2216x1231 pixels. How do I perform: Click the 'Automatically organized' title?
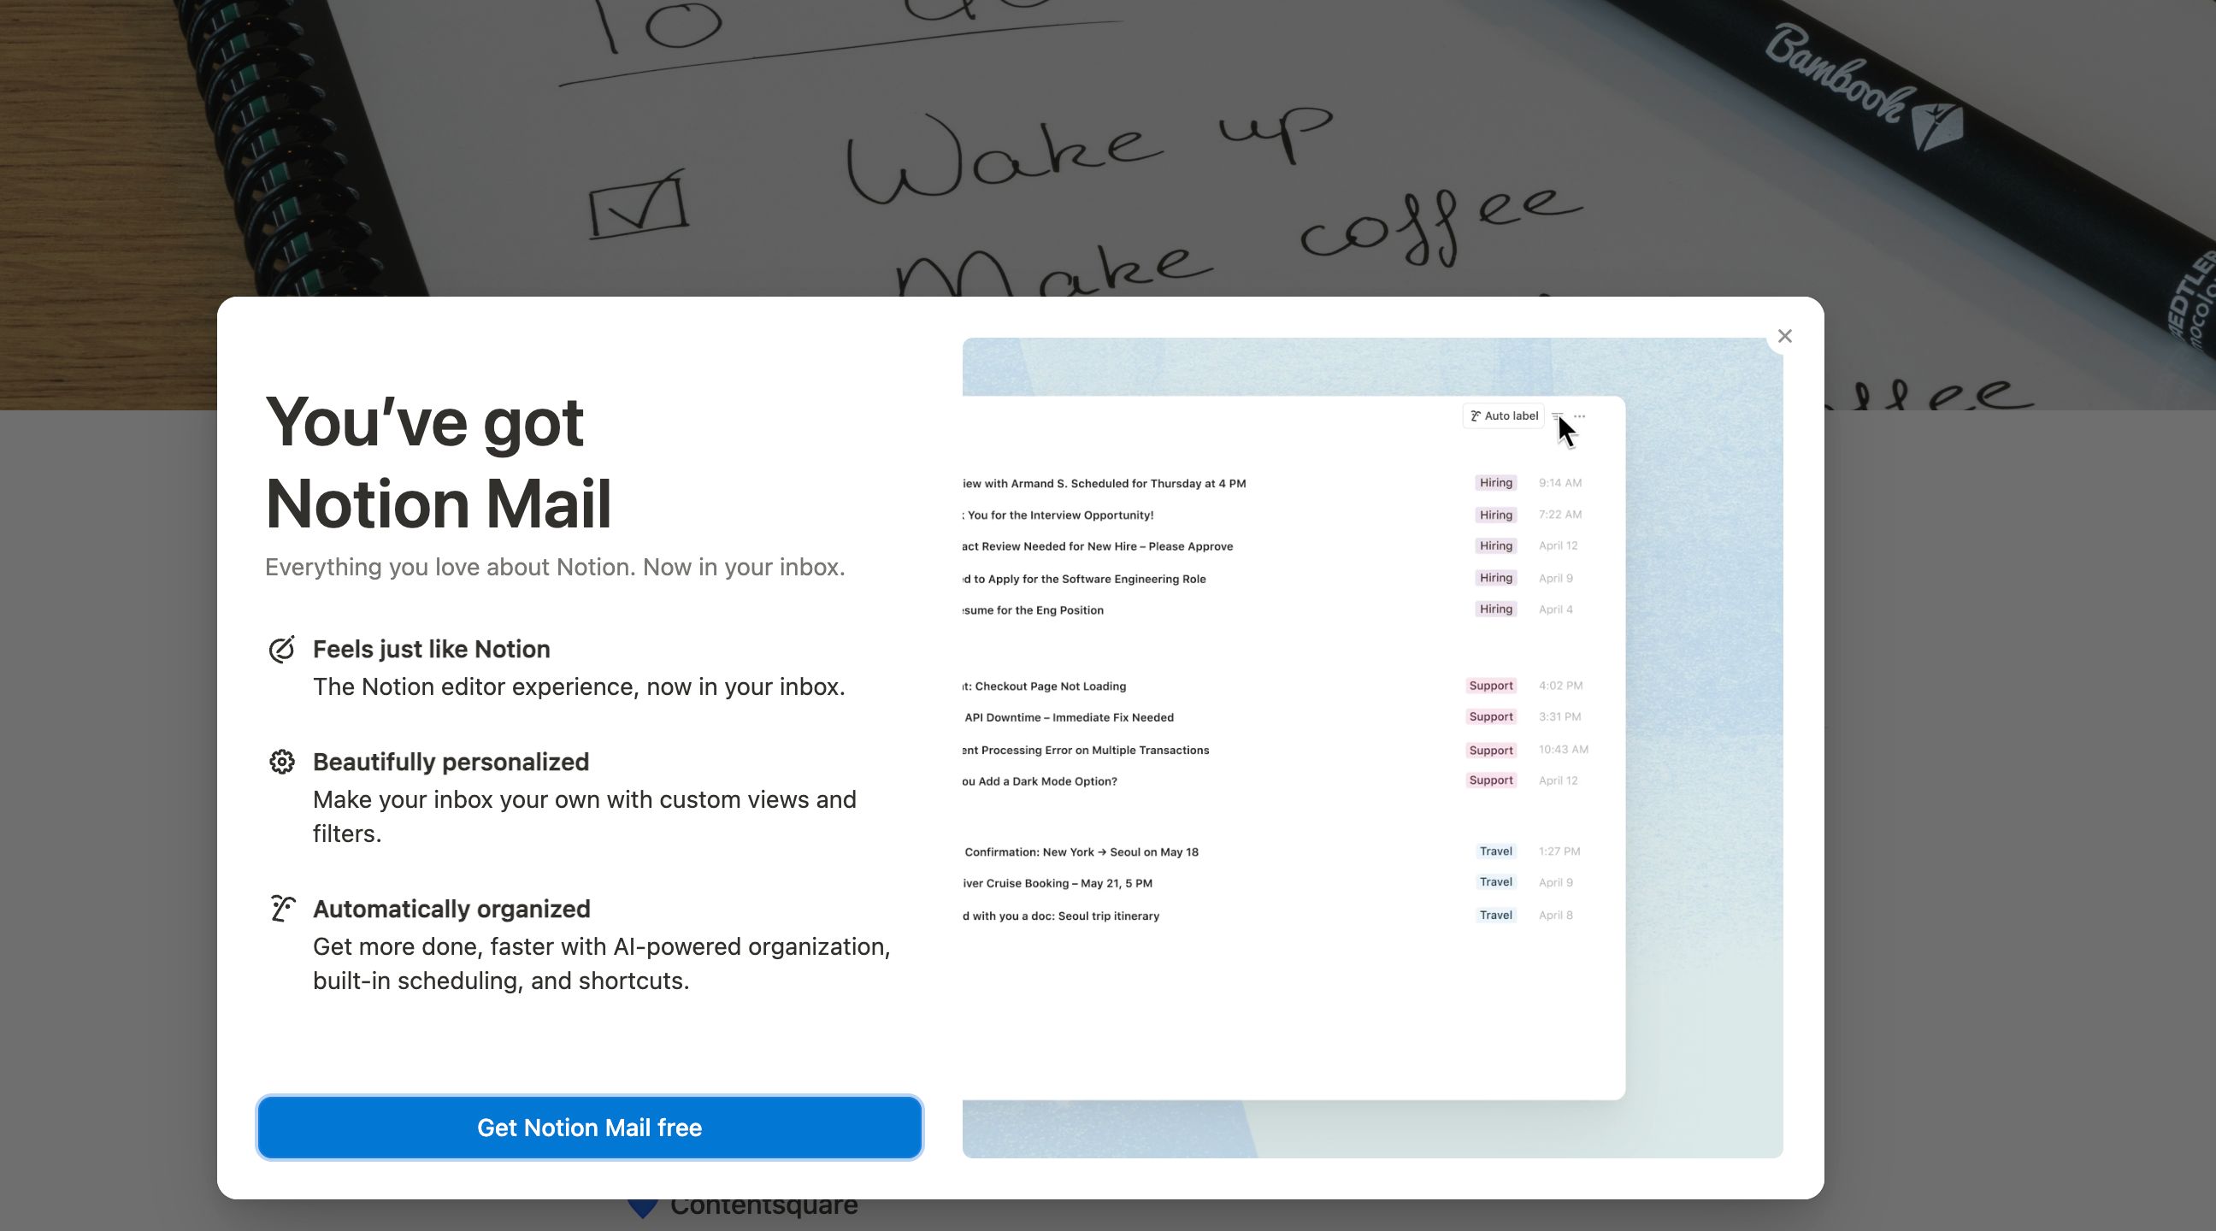(x=451, y=910)
